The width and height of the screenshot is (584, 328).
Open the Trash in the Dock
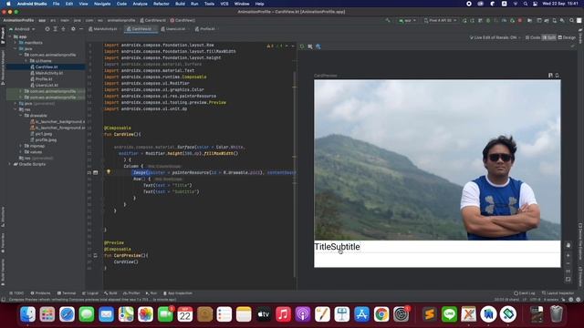(556, 314)
